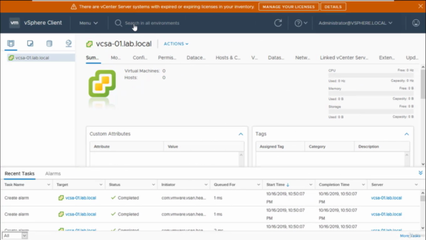Open Initiator column filter dropdown
The width and height of the screenshot is (426, 240).
tap(206, 185)
